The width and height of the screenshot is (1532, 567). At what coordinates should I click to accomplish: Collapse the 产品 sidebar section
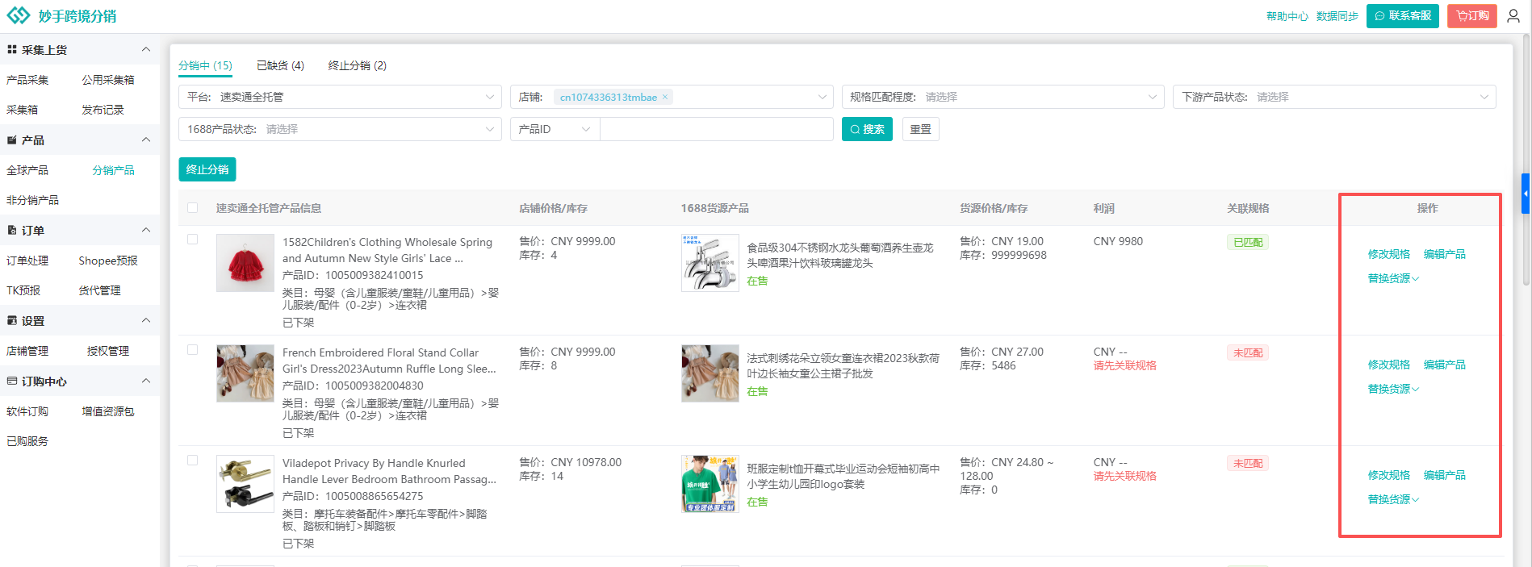click(146, 140)
